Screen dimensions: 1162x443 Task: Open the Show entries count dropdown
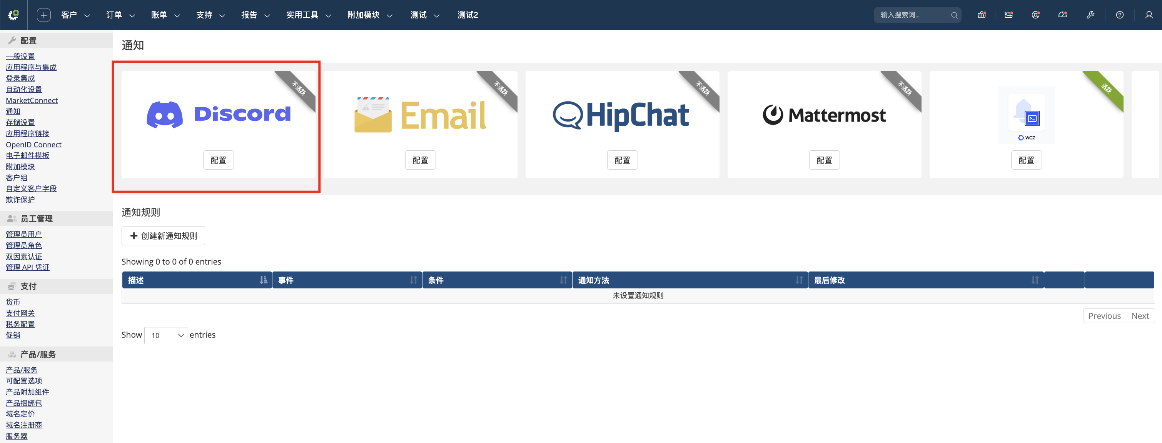[x=165, y=335]
